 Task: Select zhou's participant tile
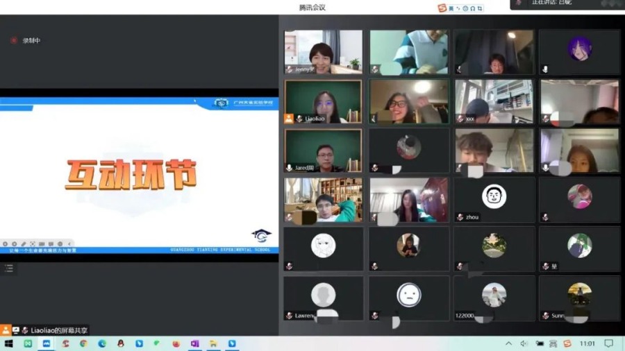(x=494, y=200)
